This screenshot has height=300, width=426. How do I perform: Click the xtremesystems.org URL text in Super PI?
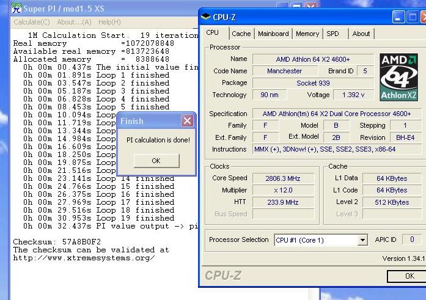84,258
